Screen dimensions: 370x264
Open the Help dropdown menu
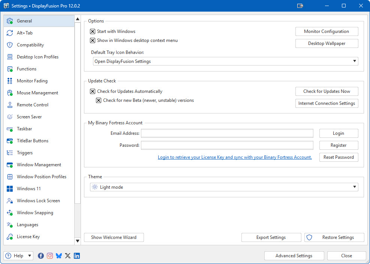click(19, 256)
